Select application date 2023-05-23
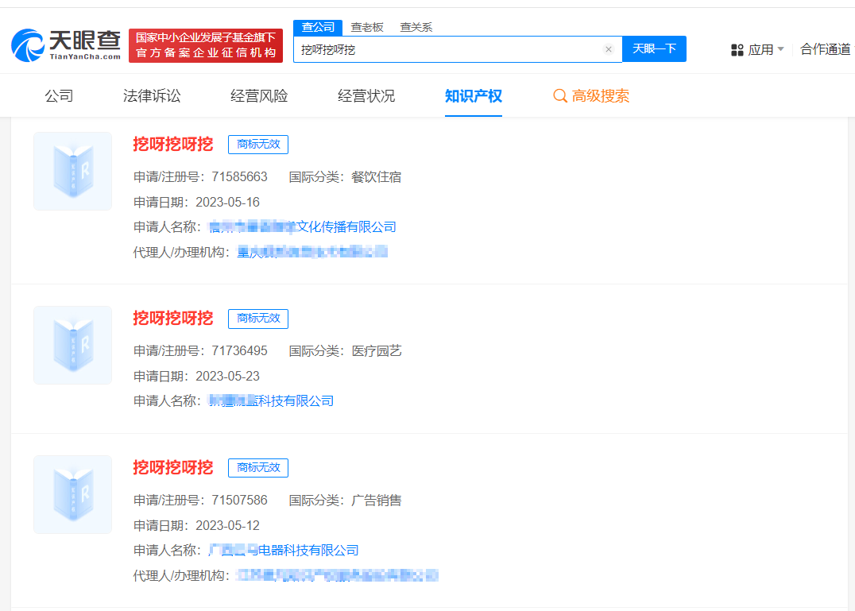This screenshot has width=855, height=611. tap(228, 376)
